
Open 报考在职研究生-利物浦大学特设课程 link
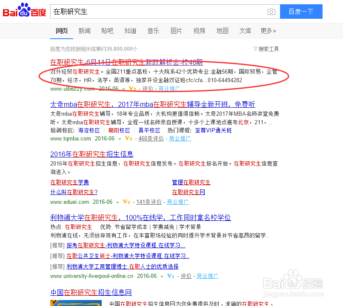[126, 246]
